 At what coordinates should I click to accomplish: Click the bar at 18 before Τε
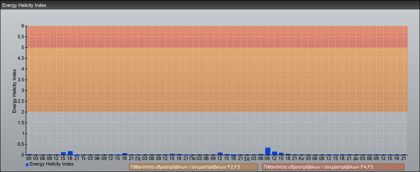click(x=70, y=153)
